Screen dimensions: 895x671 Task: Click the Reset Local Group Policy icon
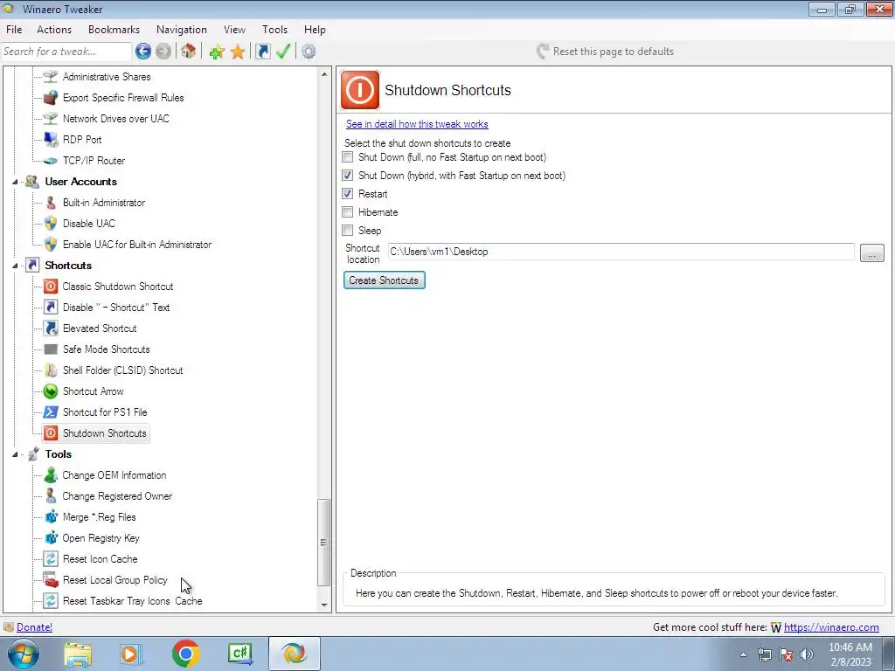click(51, 580)
